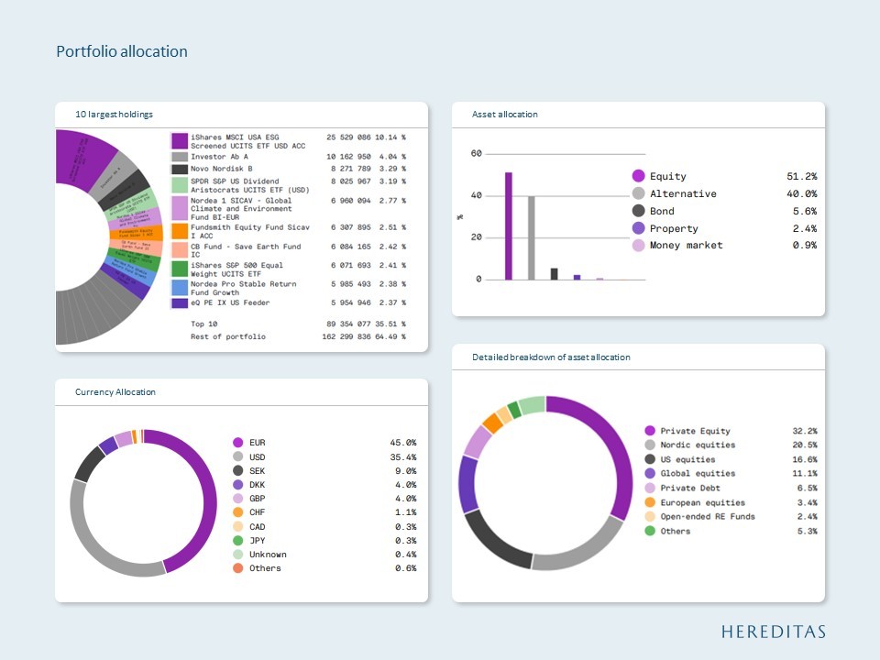Select the EUR share '45.0%'

[403, 443]
